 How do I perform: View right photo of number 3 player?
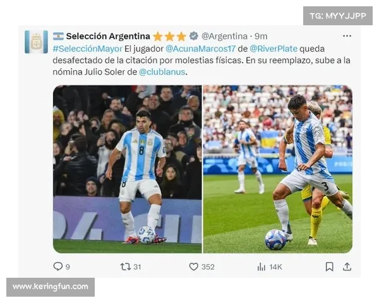278,169
